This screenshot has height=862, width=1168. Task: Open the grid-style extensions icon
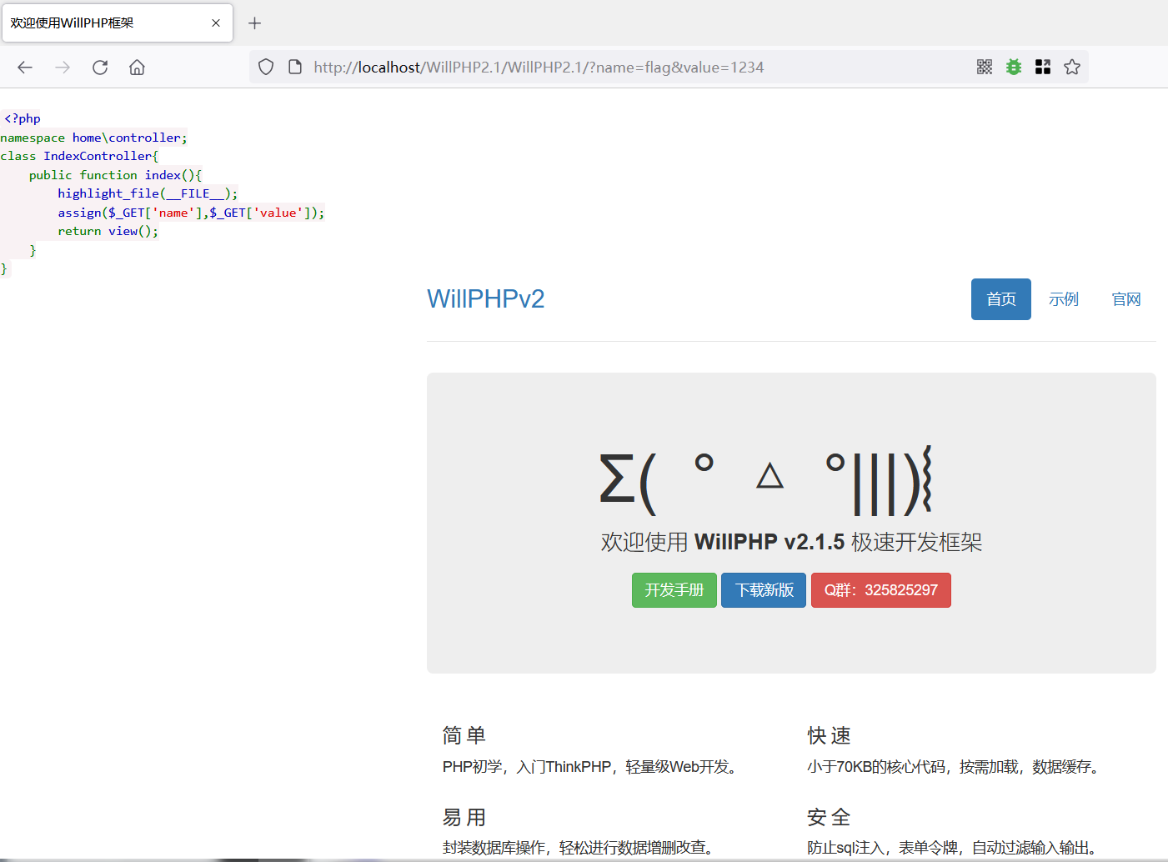point(1043,67)
